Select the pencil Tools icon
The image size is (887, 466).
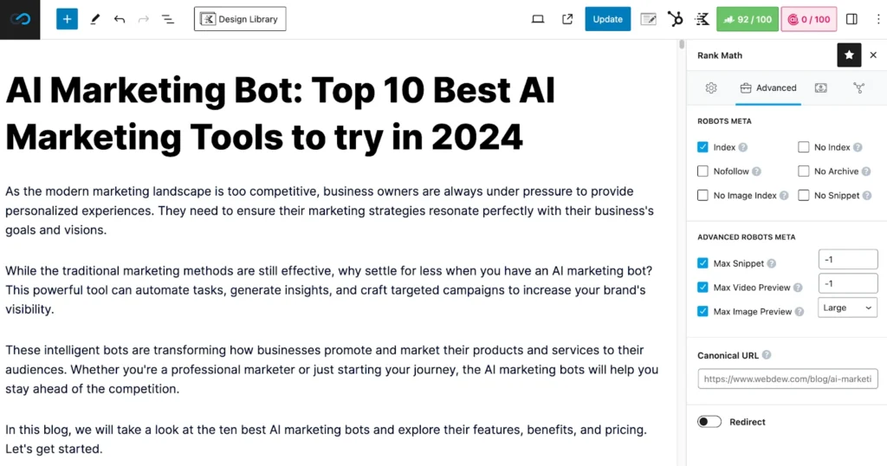pyautogui.click(x=94, y=19)
